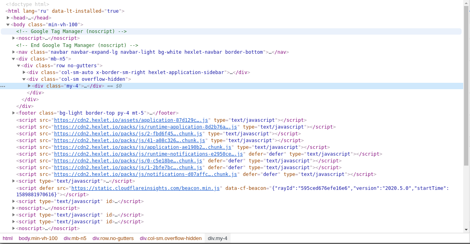Click the scrollbar down arrow icon

(467, 230)
